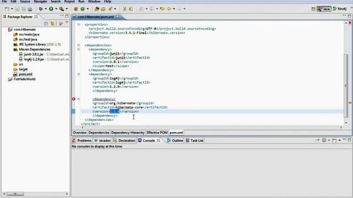
Task: Select the FistHelloWorld project
Action: click(x=24, y=79)
